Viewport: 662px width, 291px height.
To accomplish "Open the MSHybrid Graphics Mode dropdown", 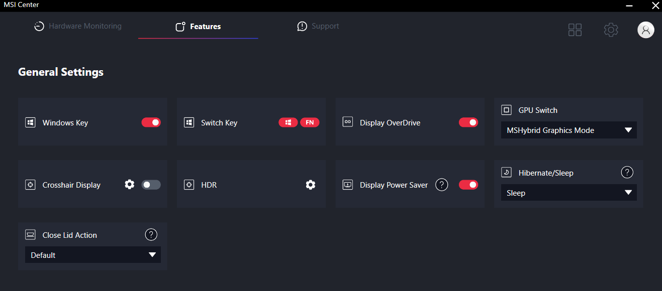I will coord(569,130).
